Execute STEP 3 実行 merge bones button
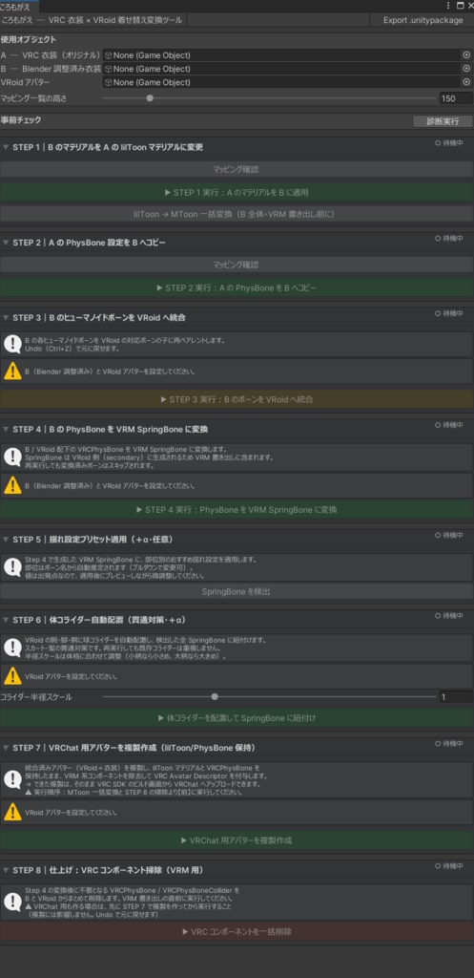The height and width of the screenshot is (978, 474). tap(237, 399)
